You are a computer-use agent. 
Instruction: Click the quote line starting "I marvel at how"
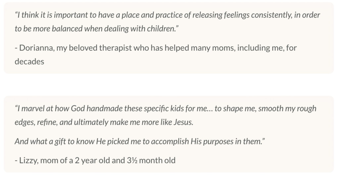coord(166,109)
